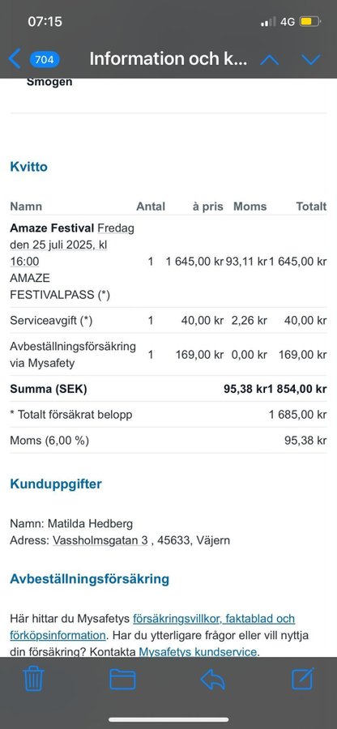Image resolution: width=337 pixels, height=729 pixels.
Task: Tap the Avbeställningsförsäkring section heading
Action: tap(90, 579)
